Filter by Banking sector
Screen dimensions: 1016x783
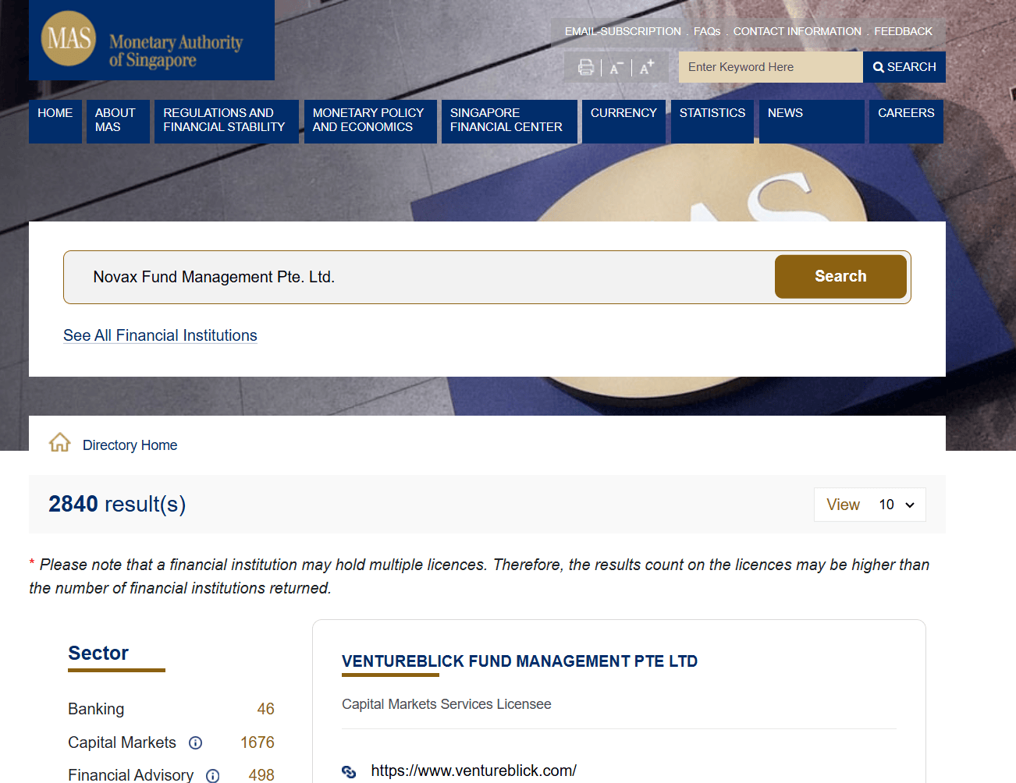pos(96,709)
